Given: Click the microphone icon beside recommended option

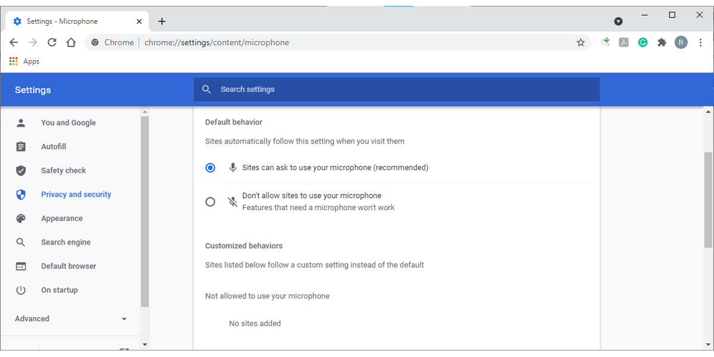Looking at the screenshot, I should click(233, 168).
